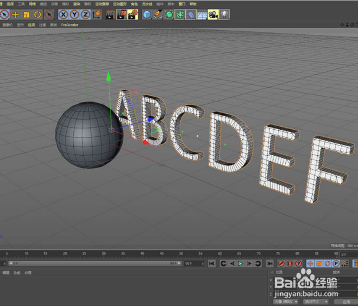The height and width of the screenshot is (306, 358).
Task: Toggle Z axis lock
Action: point(86,15)
